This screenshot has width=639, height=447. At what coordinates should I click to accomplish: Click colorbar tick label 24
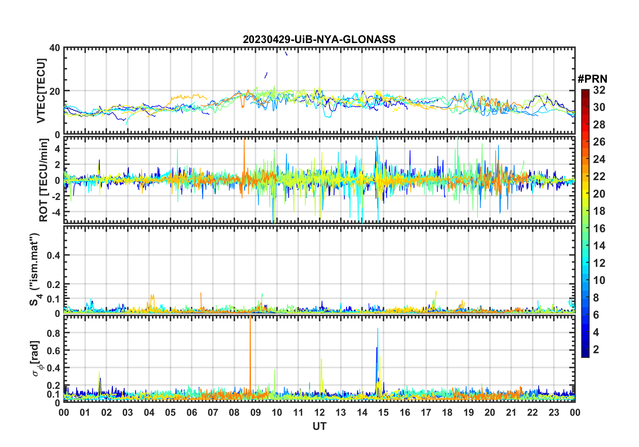pos(599,159)
